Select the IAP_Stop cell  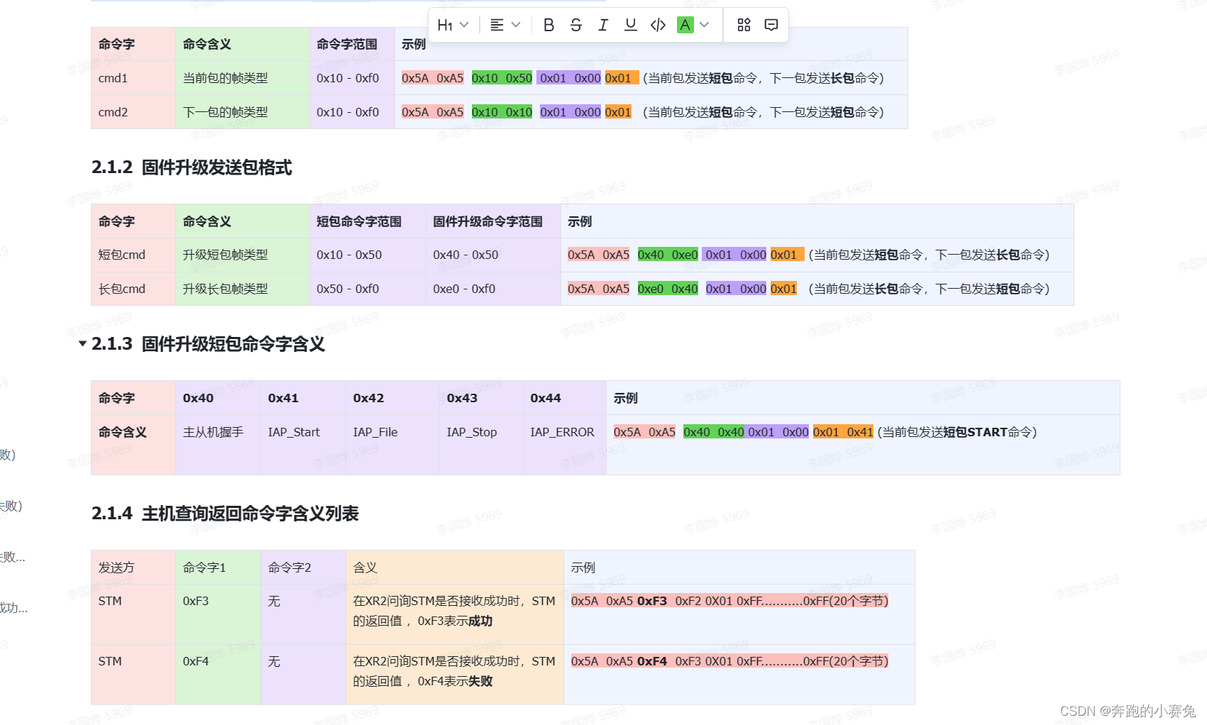pos(481,445)
